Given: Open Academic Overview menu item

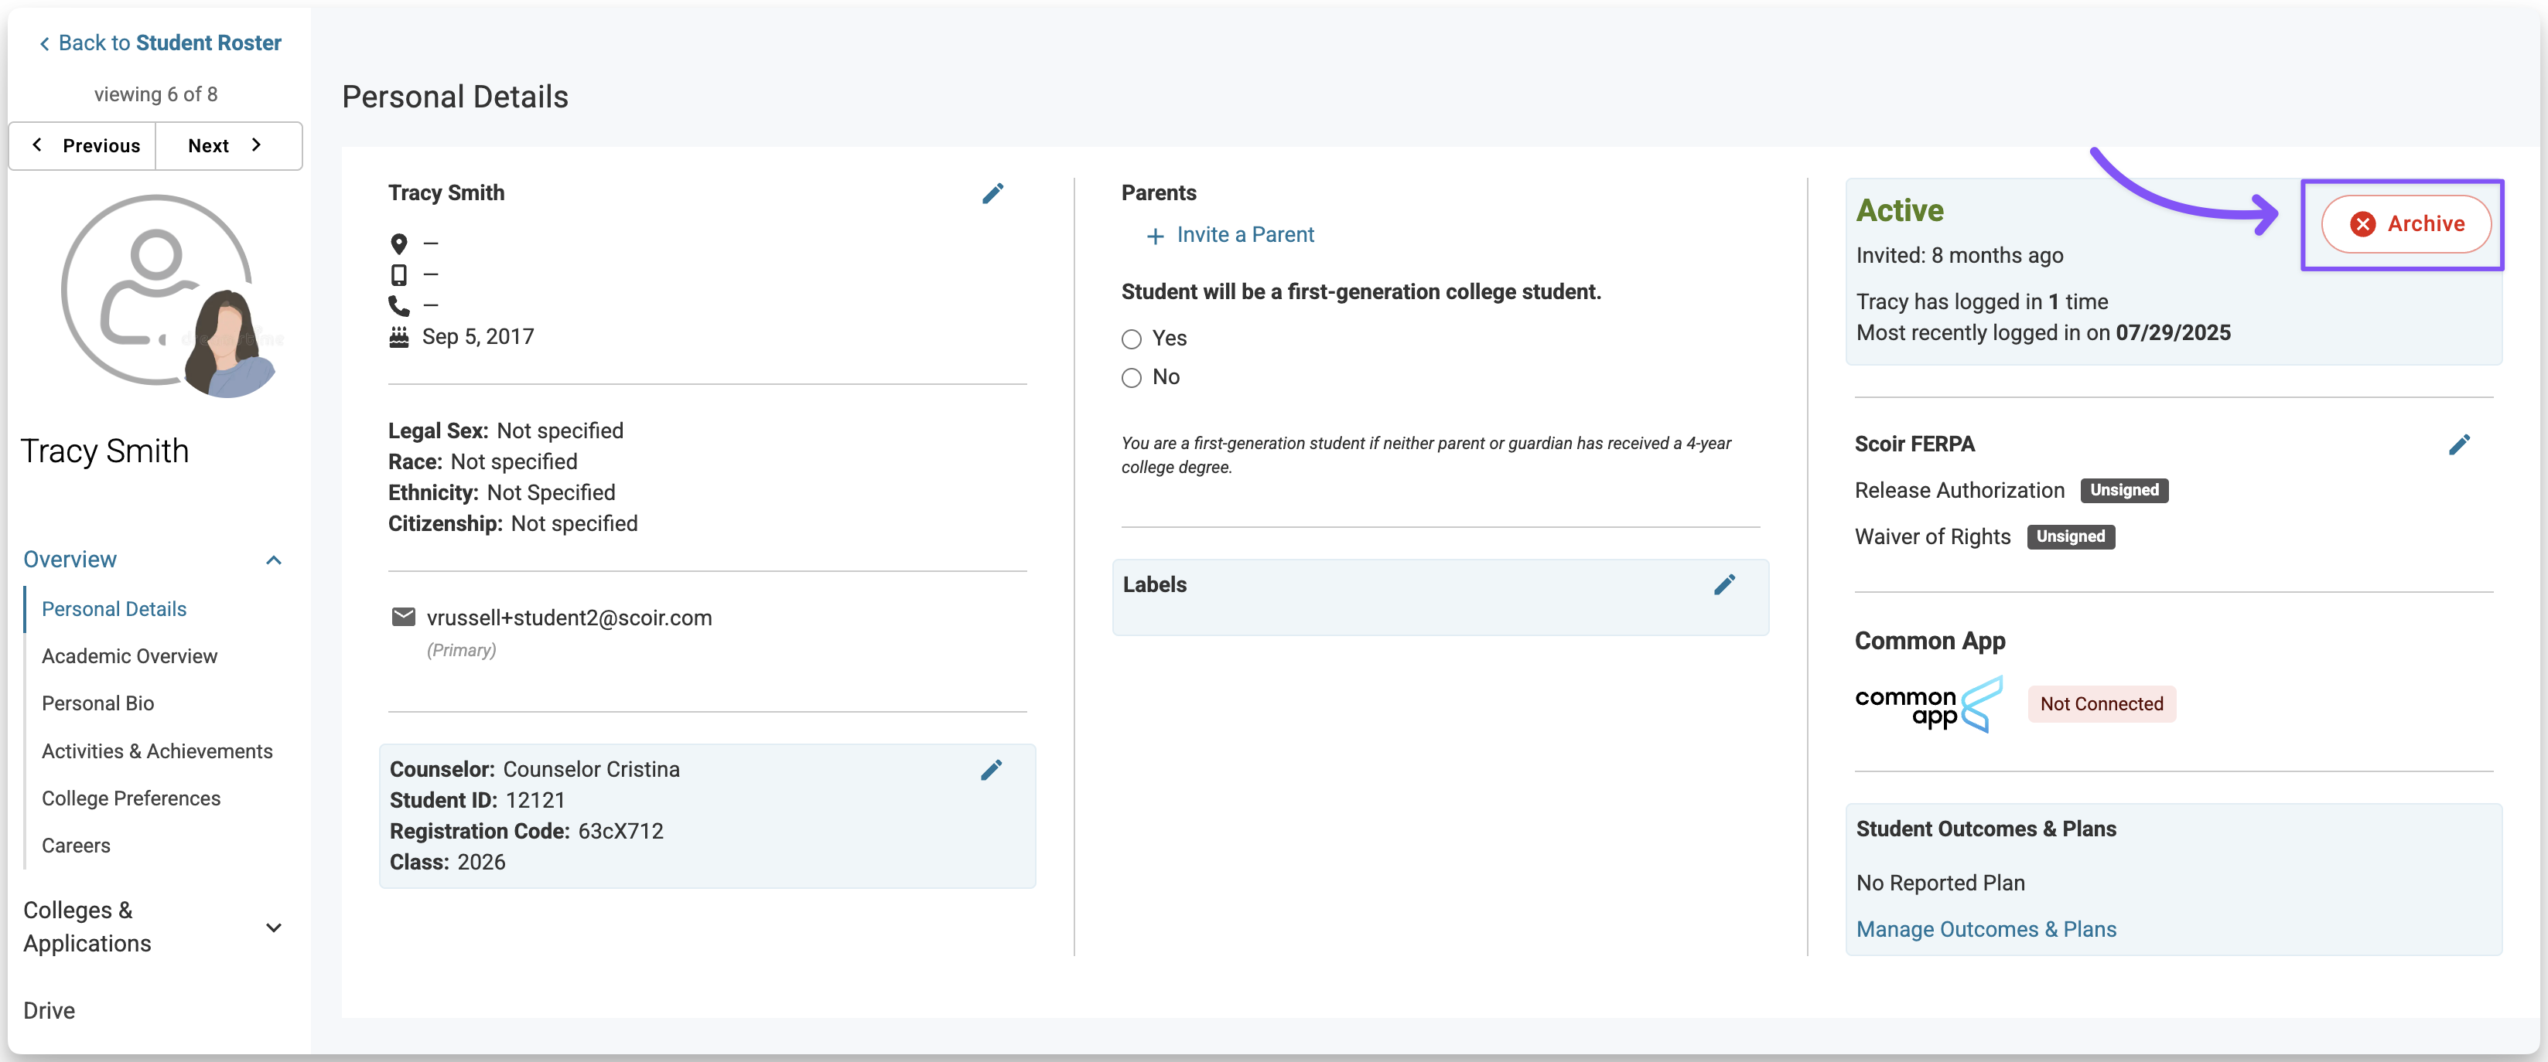Looking at the screenshot, I should tap(130, 656).
